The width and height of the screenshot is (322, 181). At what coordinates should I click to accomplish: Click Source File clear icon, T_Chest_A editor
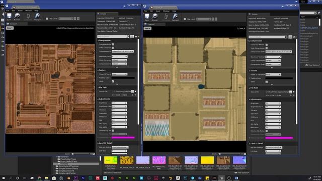point(293,92)
